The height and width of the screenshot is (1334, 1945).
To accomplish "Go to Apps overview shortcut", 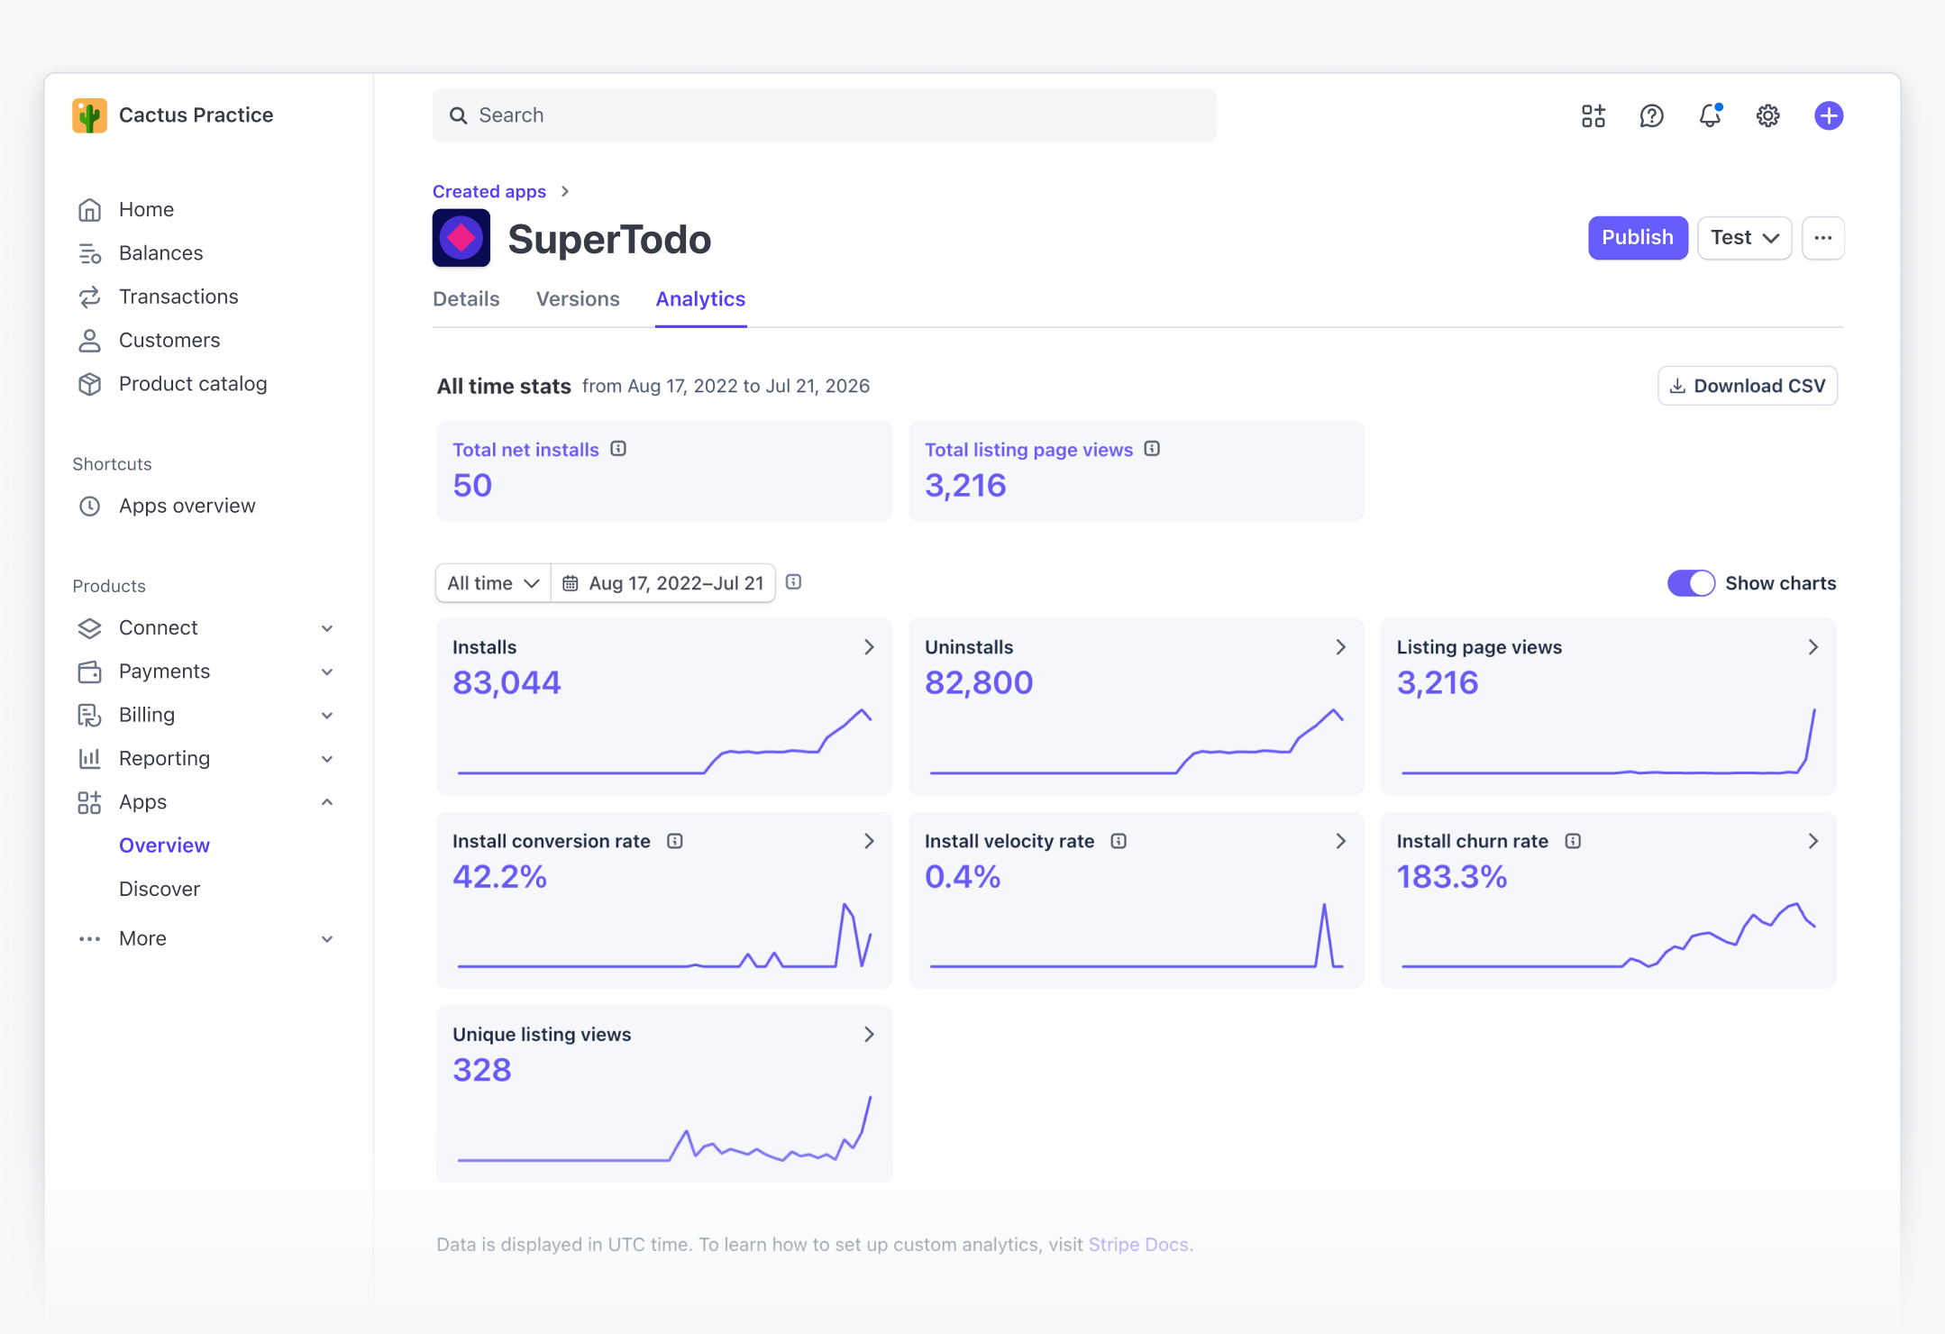I will (x=187, y=507).
